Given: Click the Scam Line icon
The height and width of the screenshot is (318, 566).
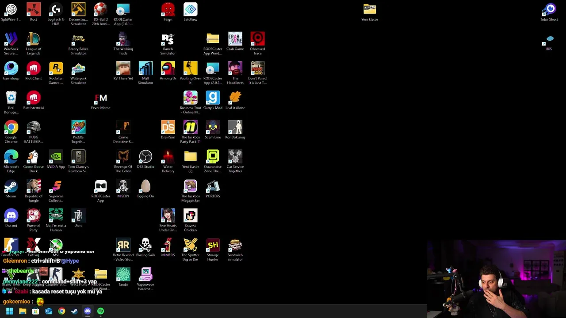Looking at the screenshot, I should pos(213,130).
